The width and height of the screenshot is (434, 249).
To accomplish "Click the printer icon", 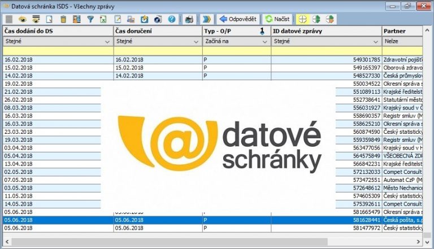I will coord(189,19).
